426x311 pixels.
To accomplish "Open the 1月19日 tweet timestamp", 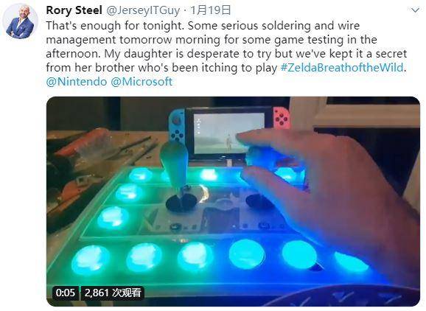I will tap(211, 10).
